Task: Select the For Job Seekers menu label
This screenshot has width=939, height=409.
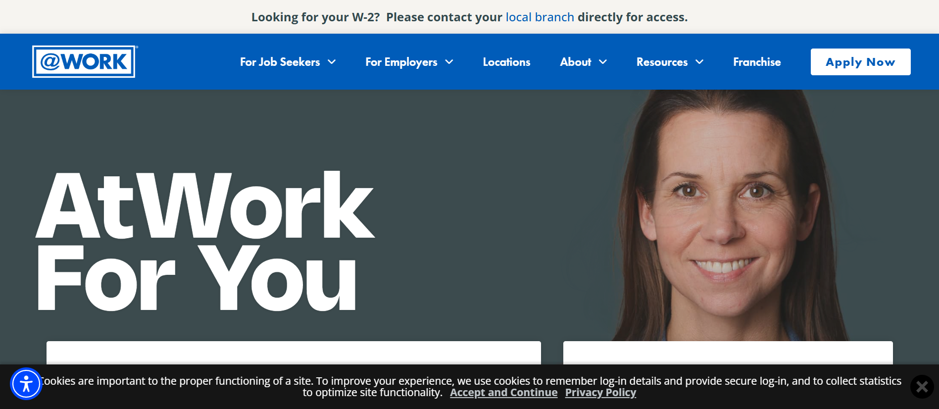Action: point(280,62)
